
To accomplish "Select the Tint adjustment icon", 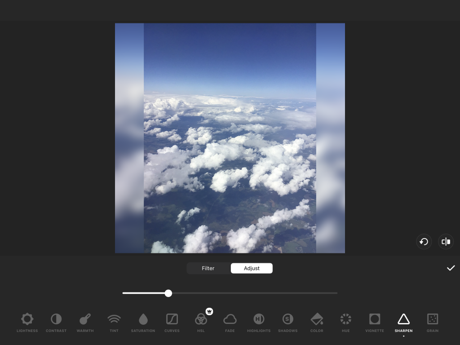I will [114, 319].
